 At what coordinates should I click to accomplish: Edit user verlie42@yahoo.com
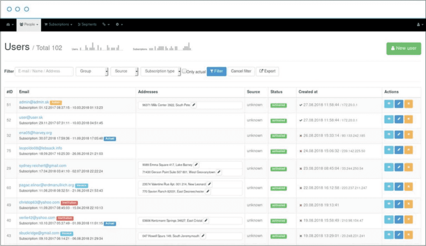[399, 219]
